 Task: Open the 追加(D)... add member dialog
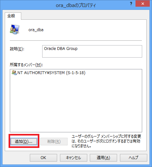pos(24,142)
